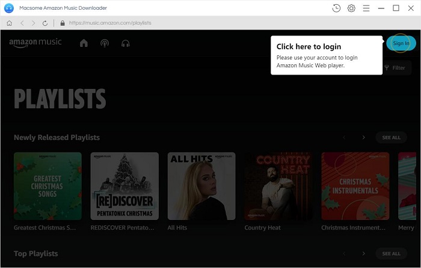The image size is (421, 268).
Task: Open Greatest Christmas Songs cover
Action: 48,186
